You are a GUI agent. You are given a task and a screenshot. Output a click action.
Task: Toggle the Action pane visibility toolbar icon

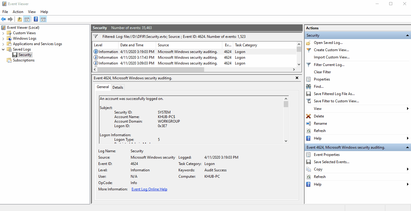coord(43,19)
